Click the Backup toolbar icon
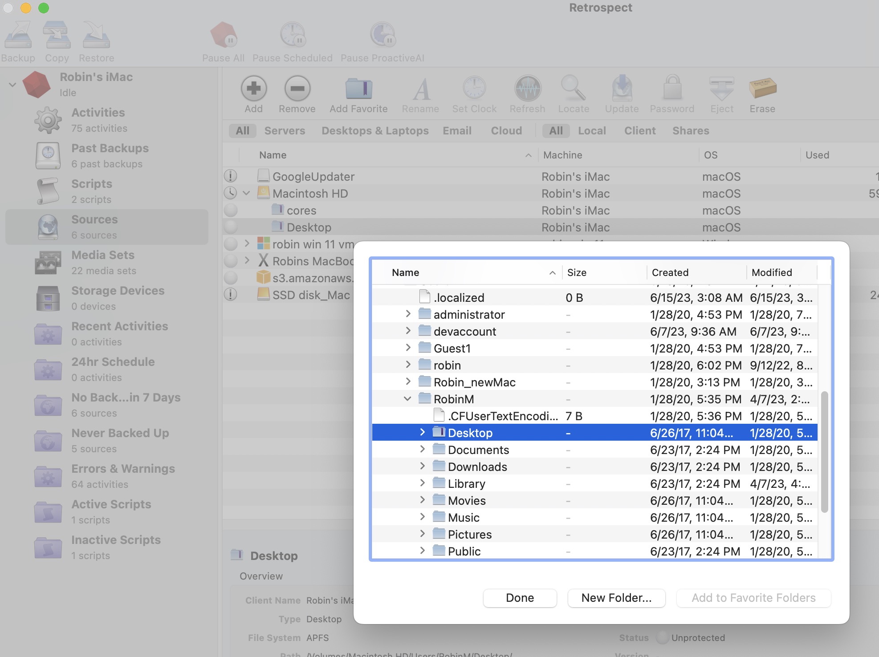Image resolution: width=879 pixels, height=657 pixels. [18, 35]
